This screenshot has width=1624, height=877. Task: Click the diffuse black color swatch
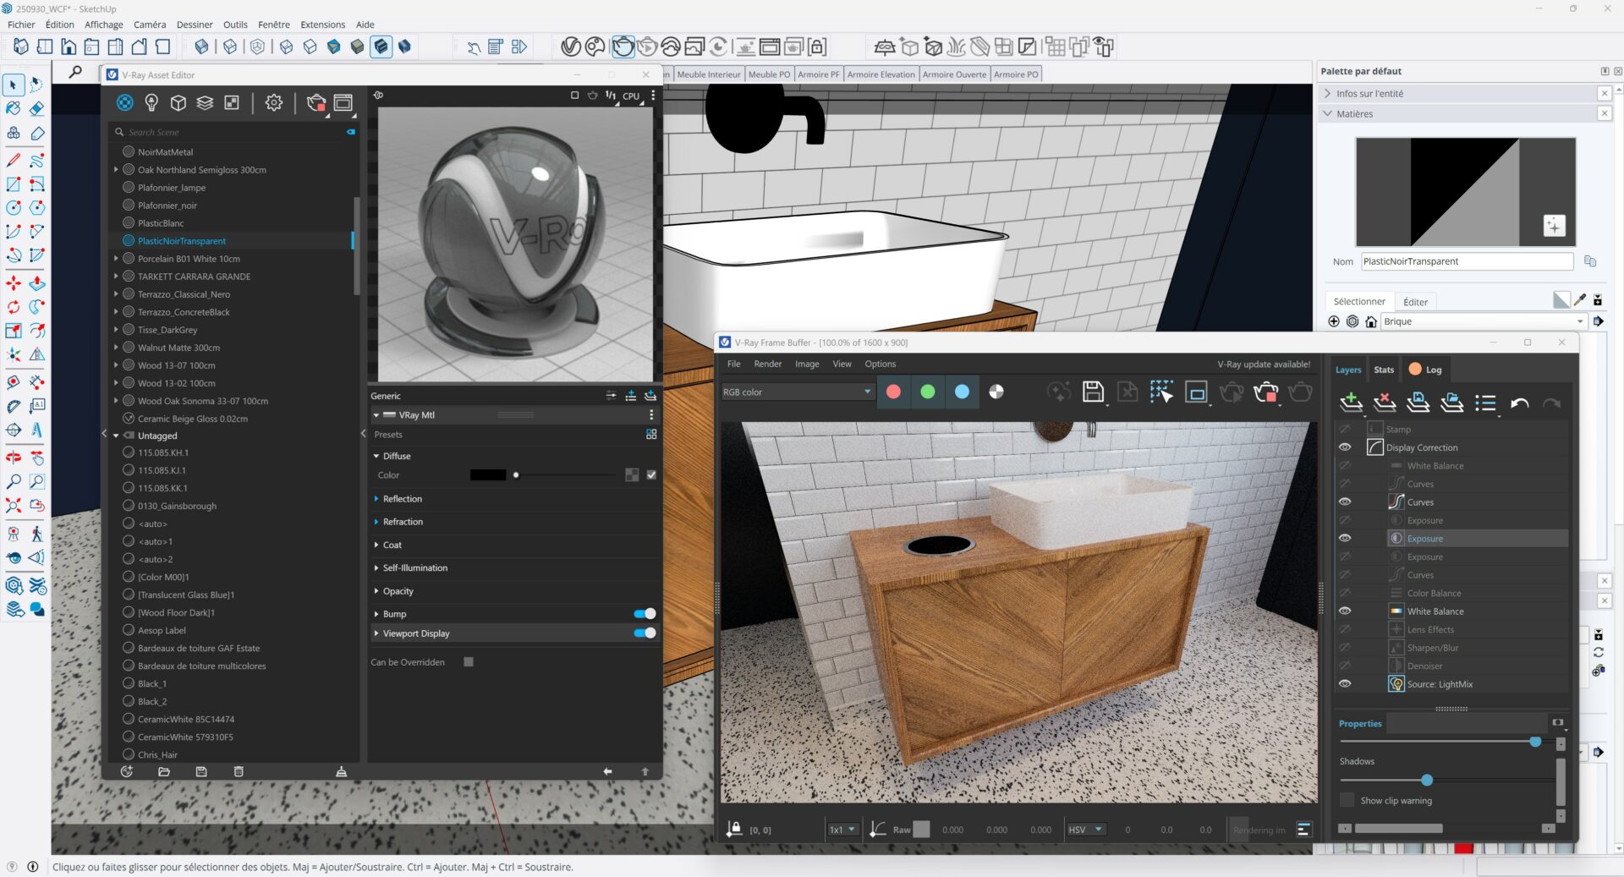click(487, 475)
